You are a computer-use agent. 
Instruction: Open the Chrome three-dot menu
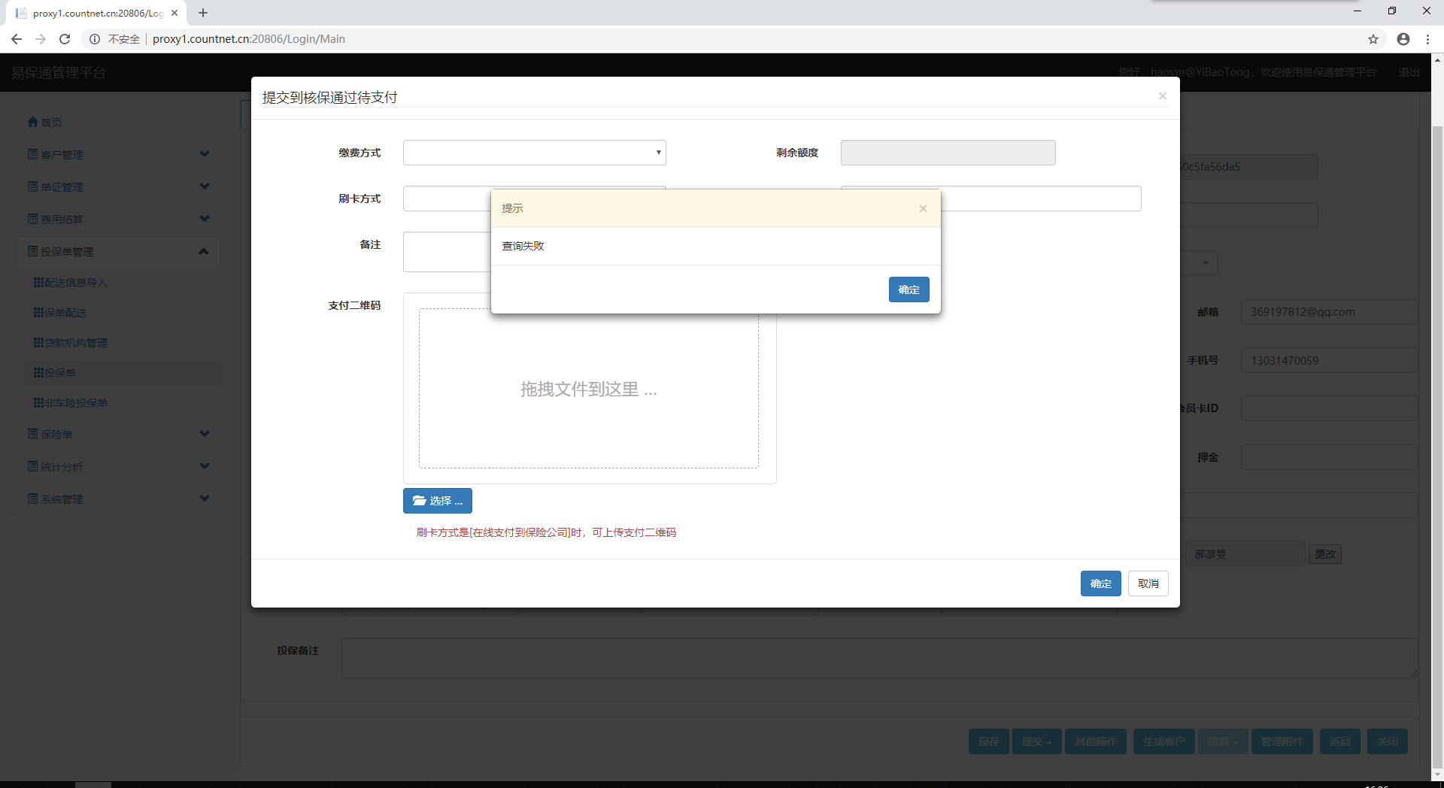click(x=1427, y=39)
